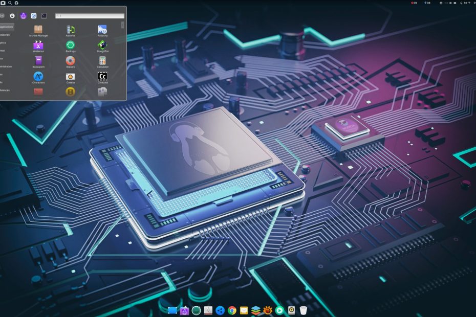Open the partially visible red app icon
Screen dimensions: 476x317
[38, 92]
